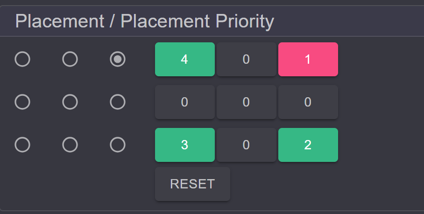Click the green priority 2 button
The width and height of the screenshot is (424, 214).
[308, 145]
